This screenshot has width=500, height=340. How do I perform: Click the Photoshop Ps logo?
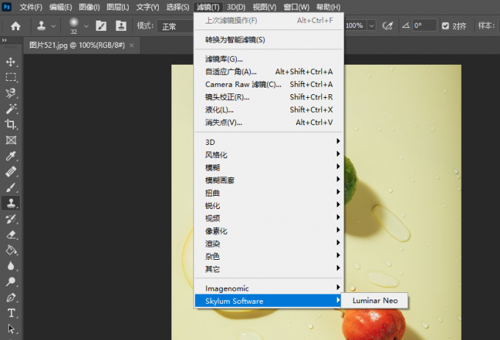7,7
